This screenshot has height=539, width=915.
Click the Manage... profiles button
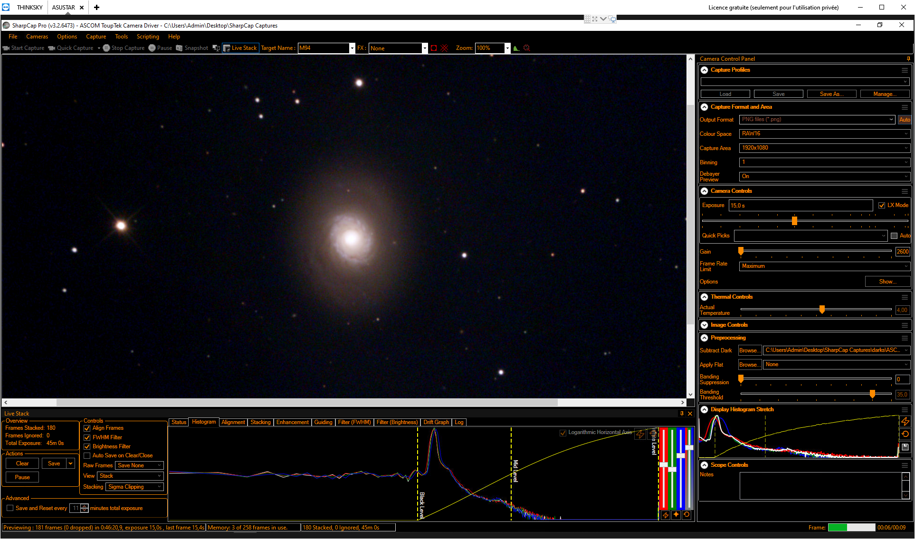click(885, 94)
